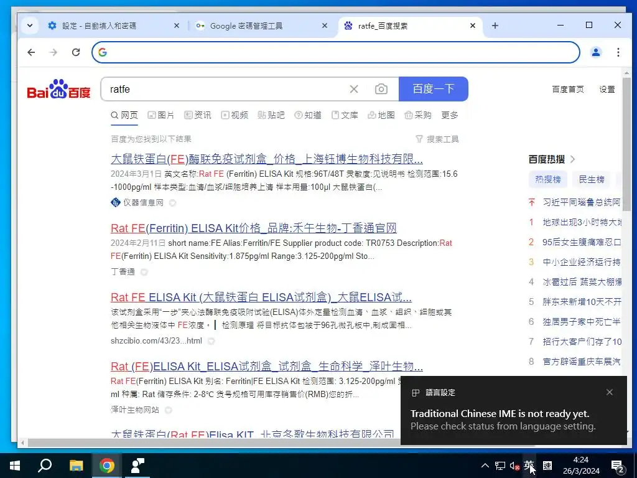Open File Explorer from the taskbar
The height and width of the screenshot is (478, 637).
tap(75, 466)
